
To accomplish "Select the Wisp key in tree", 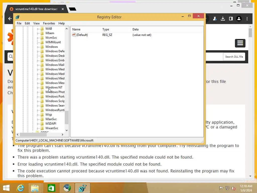I will pyautogui.click(x=48, y=115).
